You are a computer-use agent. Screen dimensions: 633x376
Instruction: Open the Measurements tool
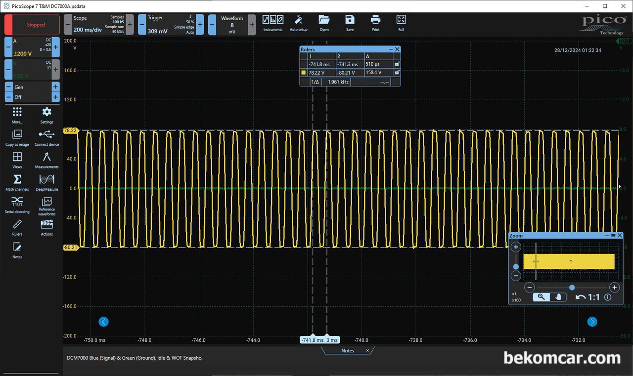click(46, 160)
